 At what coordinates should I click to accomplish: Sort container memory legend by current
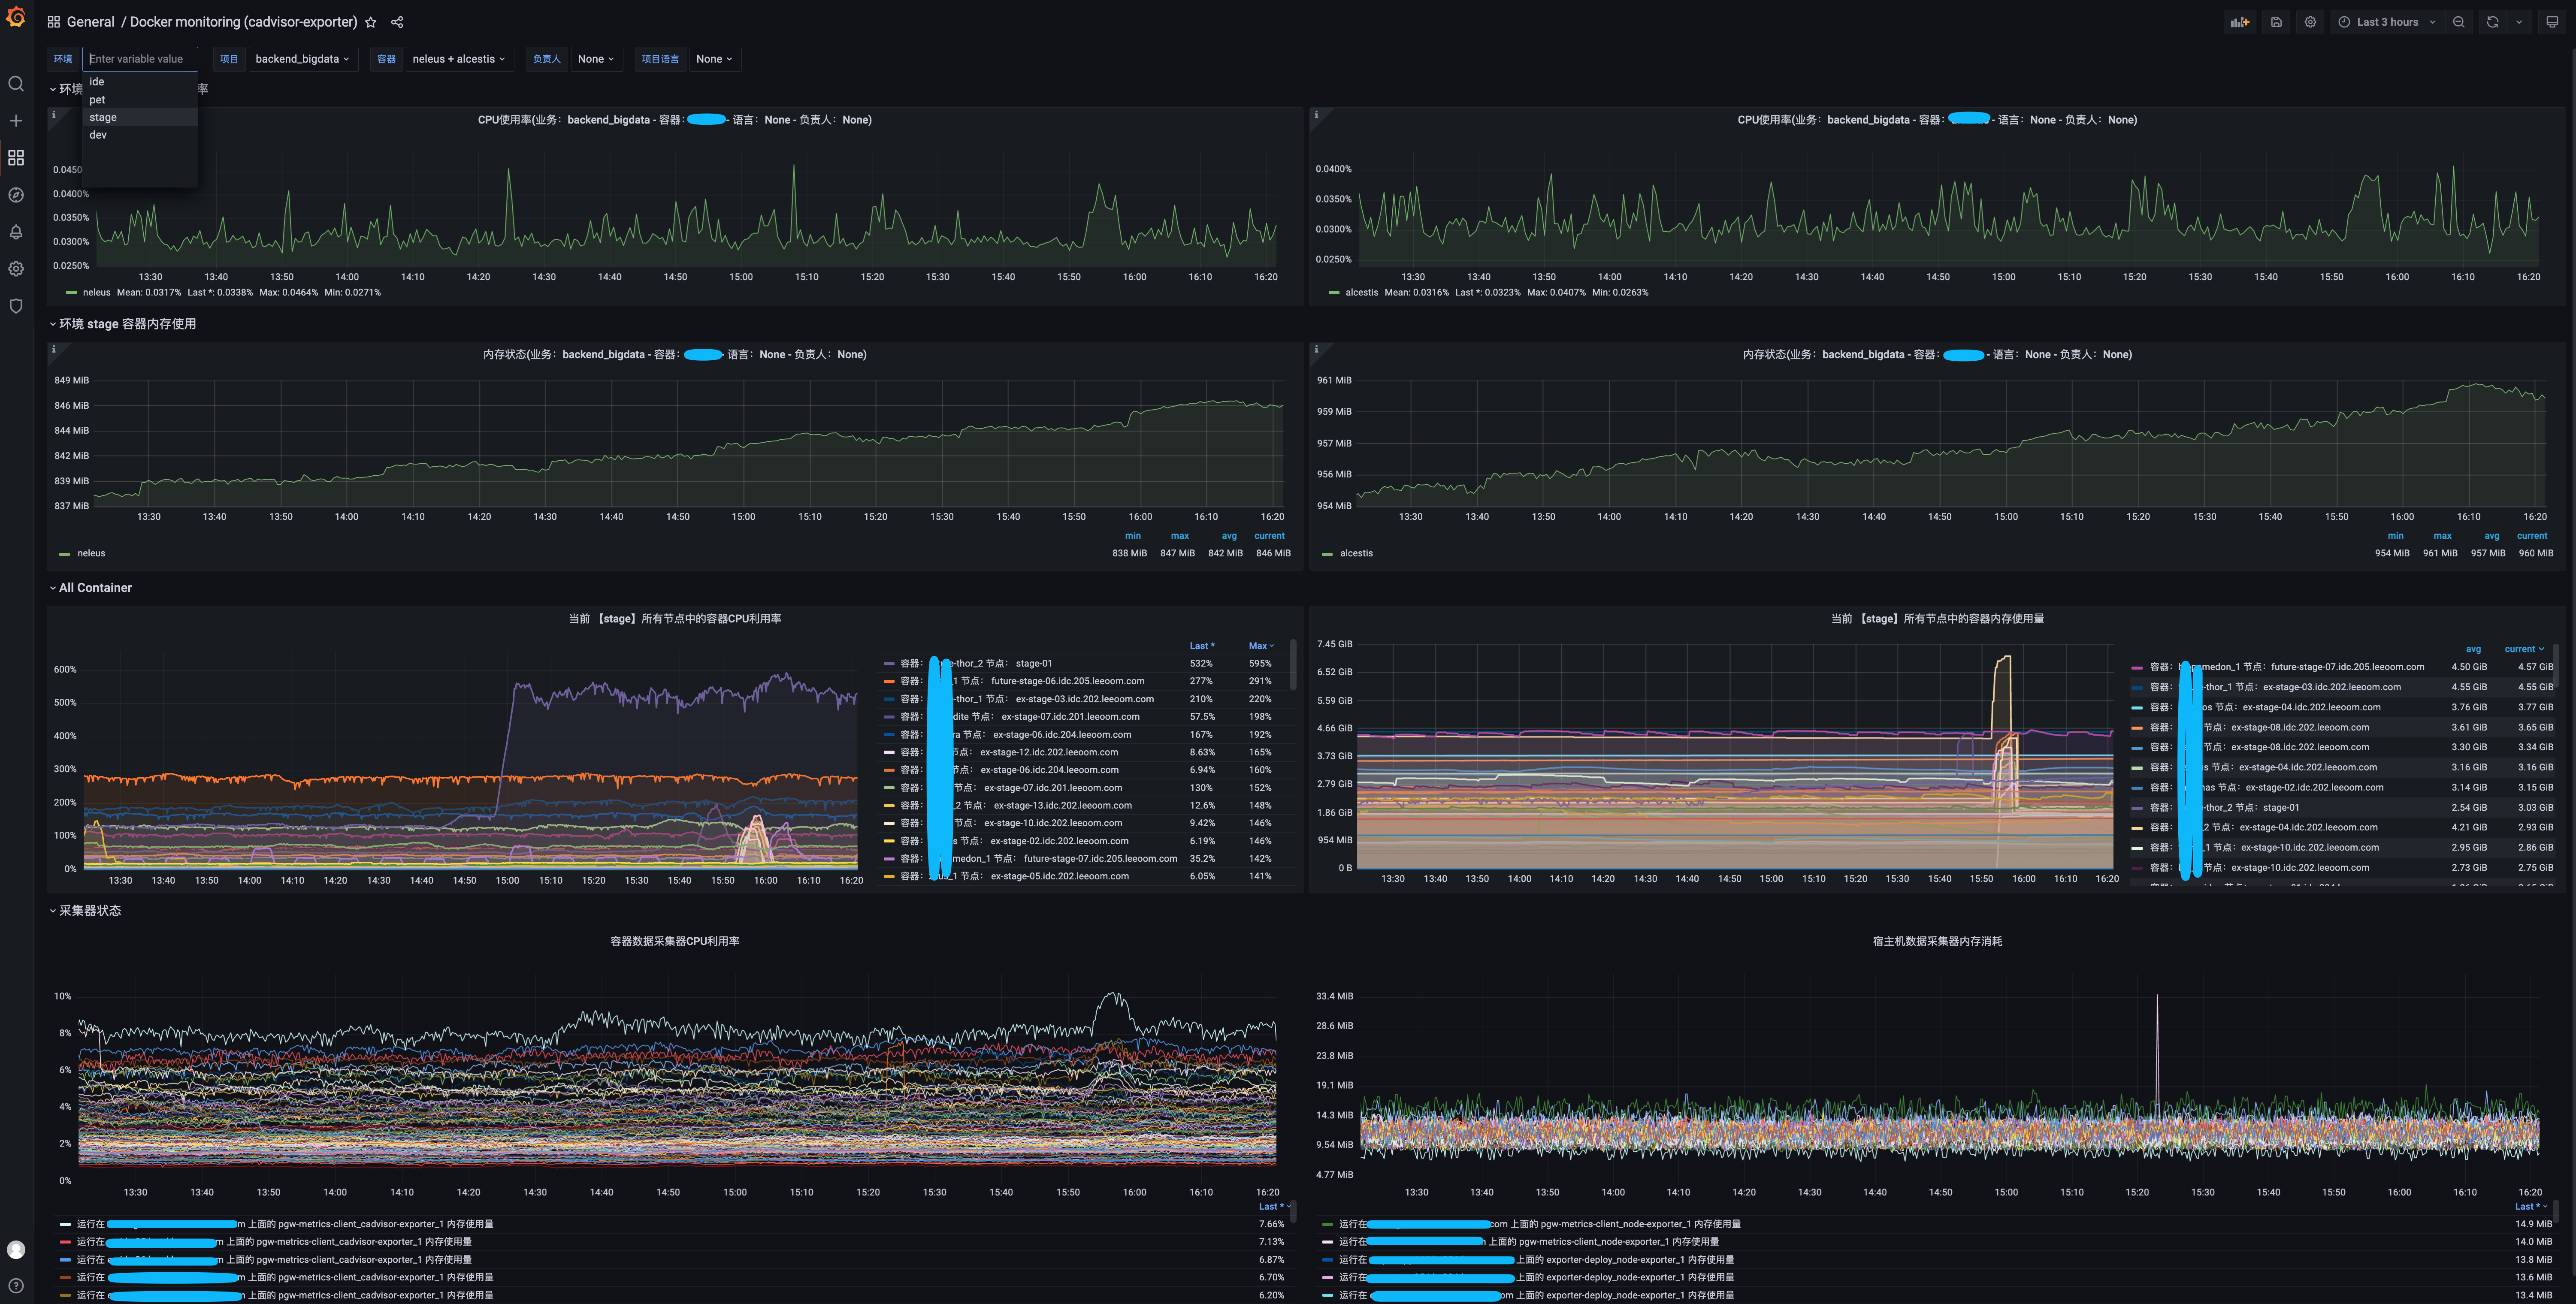[x=2524, y=649]
